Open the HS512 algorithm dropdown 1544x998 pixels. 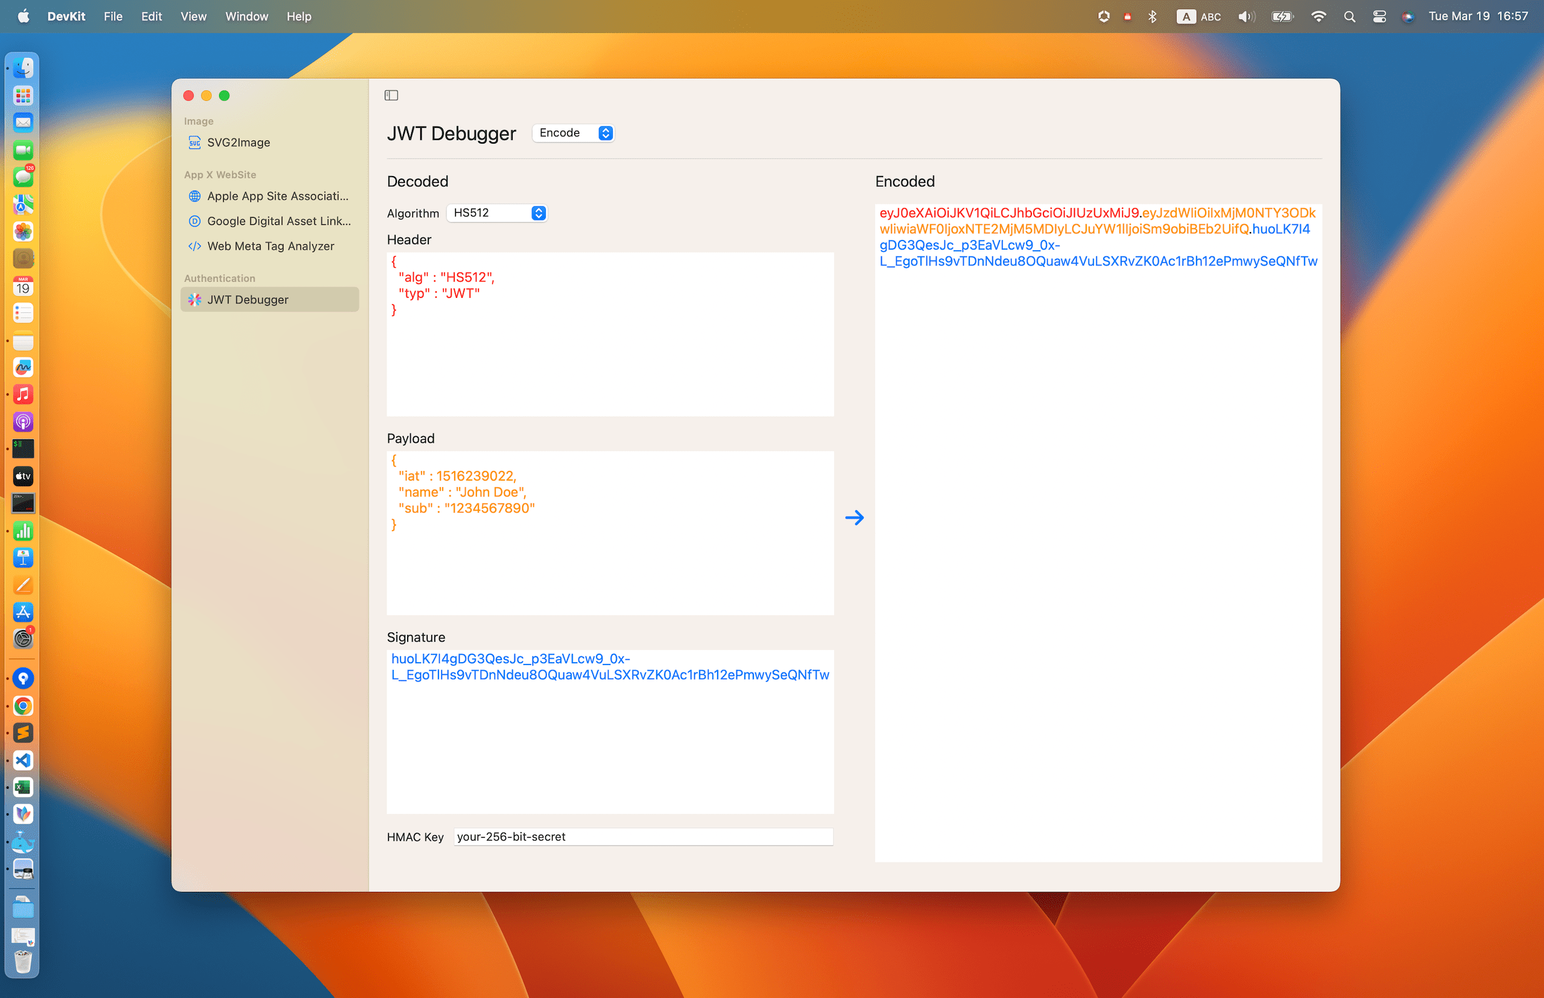click(496, 212)
